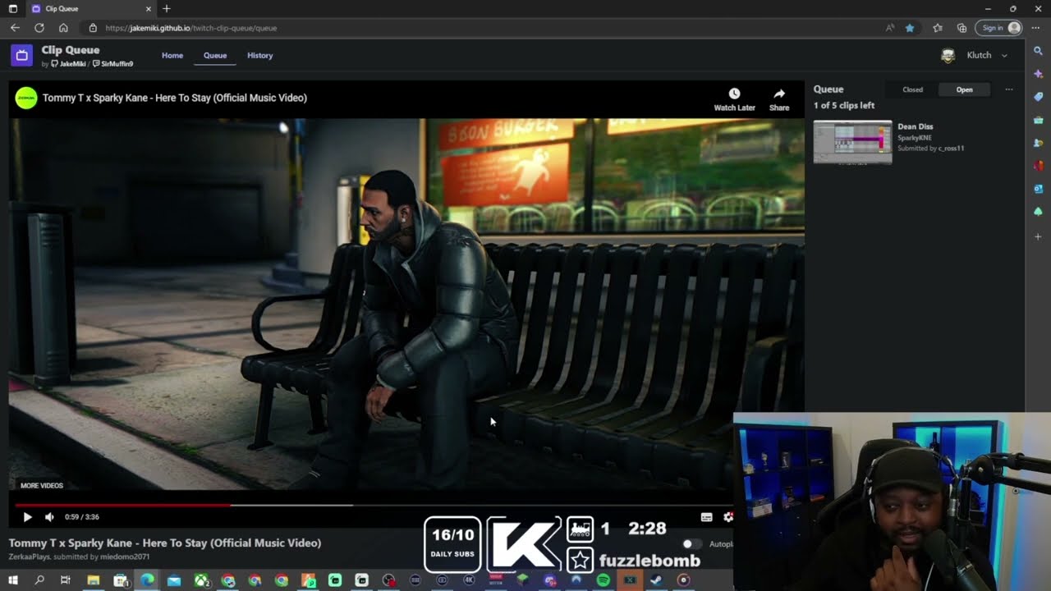The image size is (1051, 591).
Task: Click the Dean Diss clip title
Action: coord(915,126)
